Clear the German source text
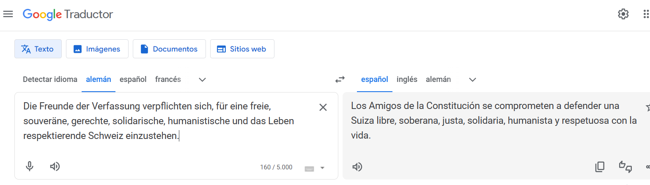 (x=323, y=107)
